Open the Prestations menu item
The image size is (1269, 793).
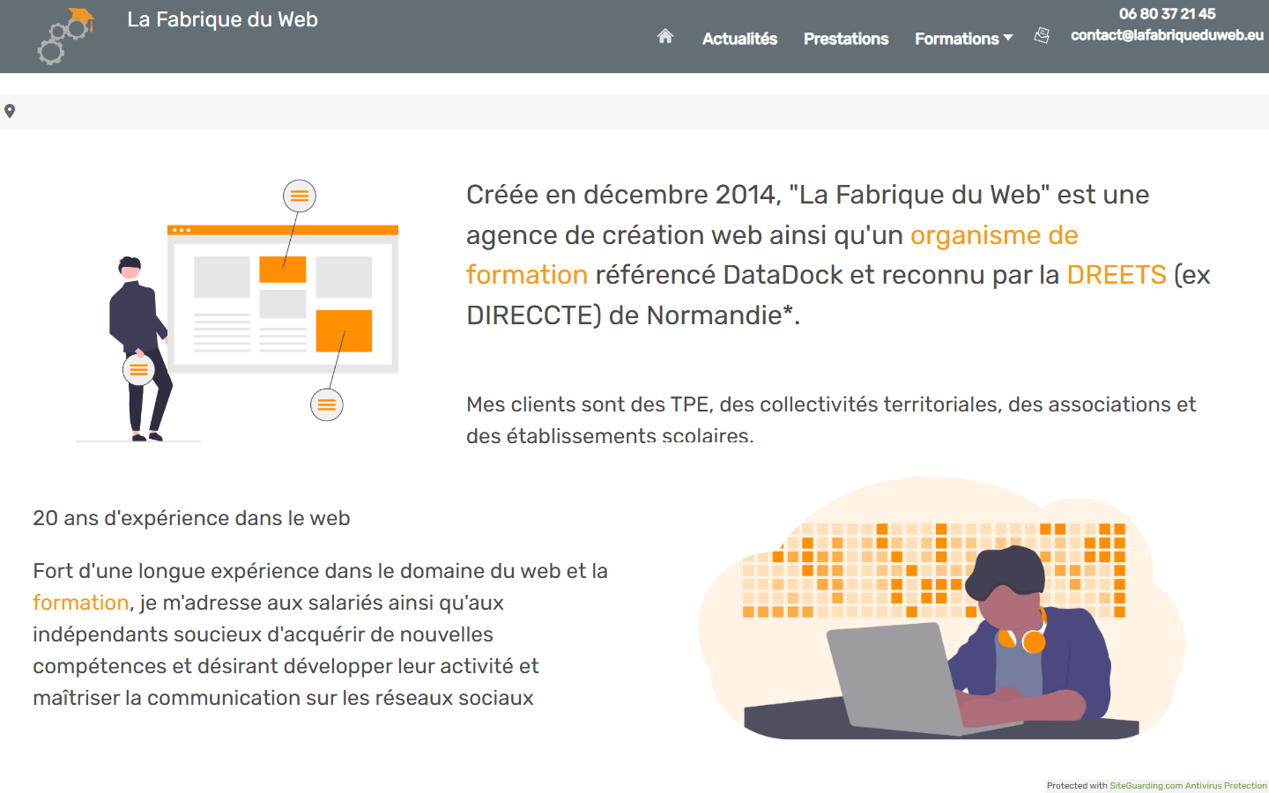pos(846,39)
